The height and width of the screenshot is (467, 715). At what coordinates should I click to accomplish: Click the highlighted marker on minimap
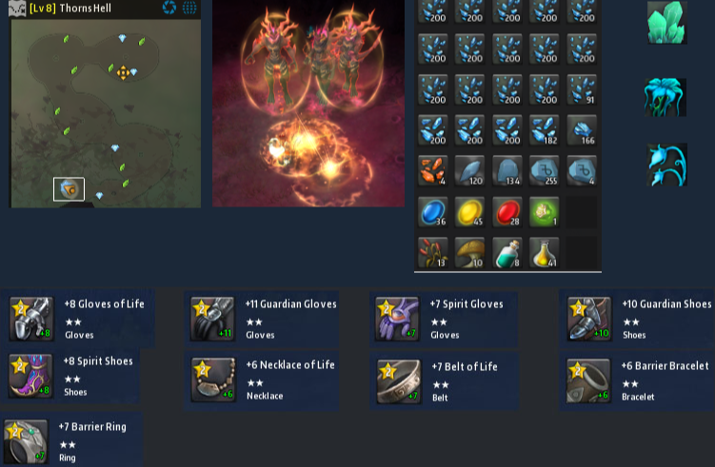(x=69, y=189)
